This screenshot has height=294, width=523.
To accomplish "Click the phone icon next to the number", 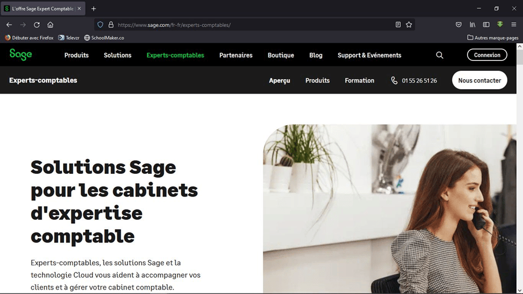I will (x=394, y=80).
